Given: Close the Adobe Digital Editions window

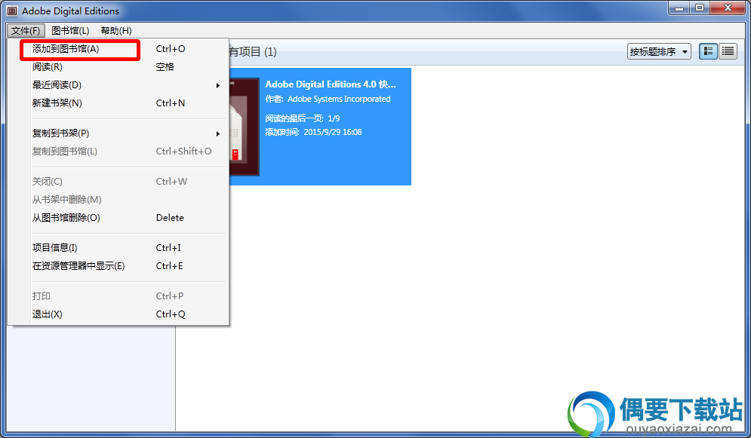Looking at the screenshot, I should [728, 8].
